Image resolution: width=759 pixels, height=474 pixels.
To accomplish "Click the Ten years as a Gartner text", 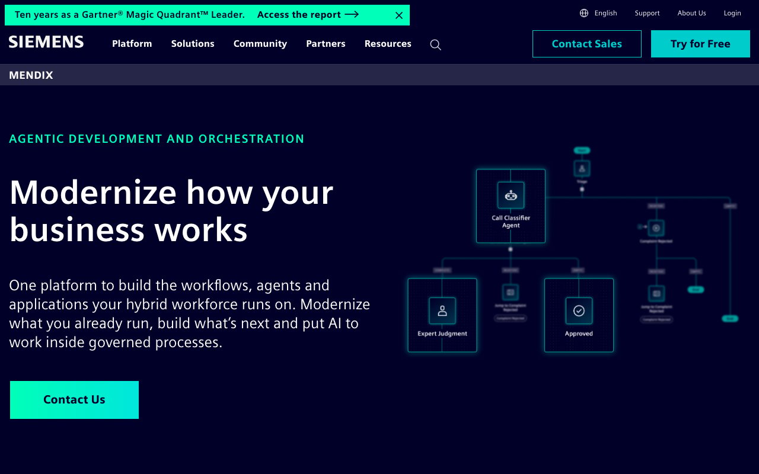I will coord(130,15).
